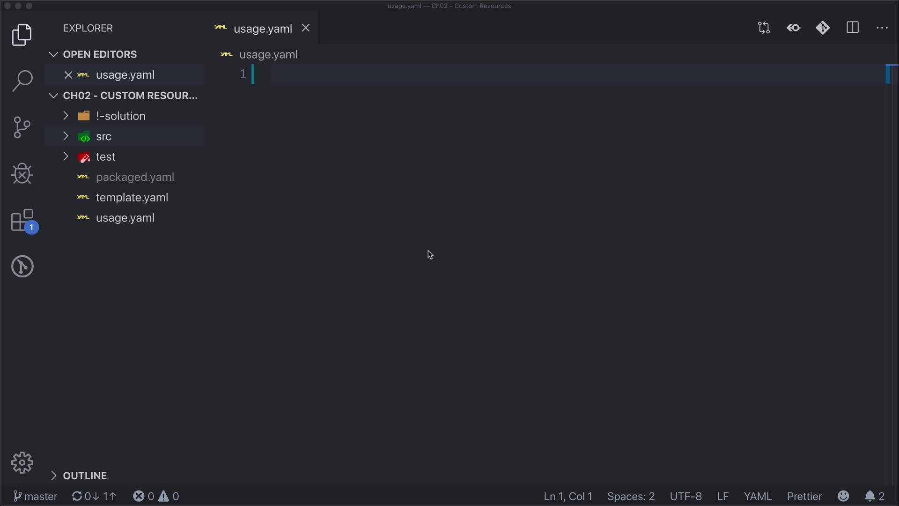This screenshot has height=506, width=899.
Task: Expand the Outline panel
Action: click(x=84, y=476)
